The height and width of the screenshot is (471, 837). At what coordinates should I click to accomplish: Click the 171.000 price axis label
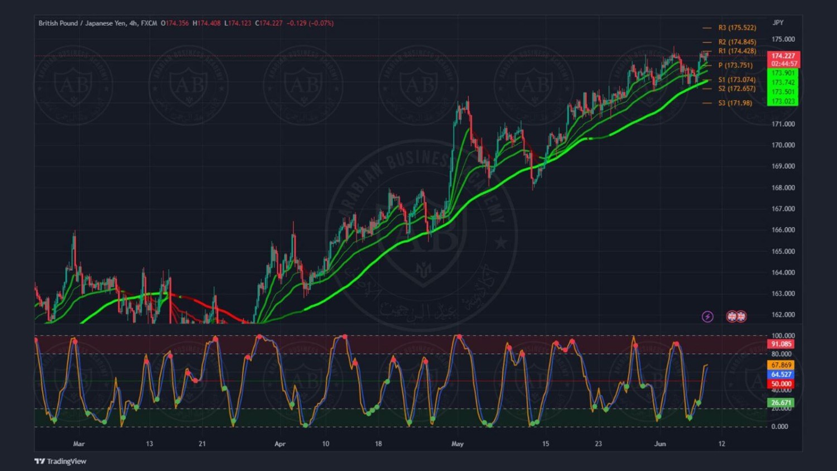click(x=783, y=124)
